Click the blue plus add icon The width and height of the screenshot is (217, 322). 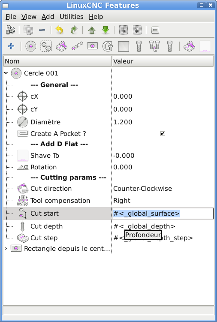pos(11,46)
